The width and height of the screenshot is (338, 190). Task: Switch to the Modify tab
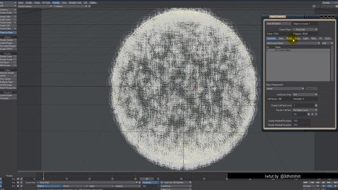(x=29, y=3)
